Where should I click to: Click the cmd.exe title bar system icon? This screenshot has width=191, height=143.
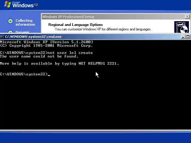2,37
